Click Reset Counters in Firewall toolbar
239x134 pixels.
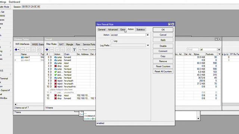pyautogui.click(x=87, y=50)
